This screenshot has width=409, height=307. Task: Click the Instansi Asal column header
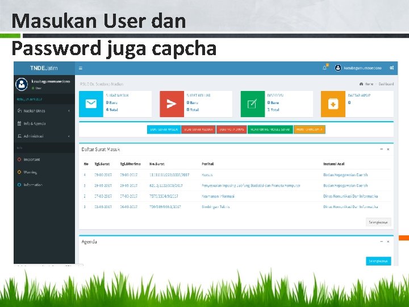point(334,164)
